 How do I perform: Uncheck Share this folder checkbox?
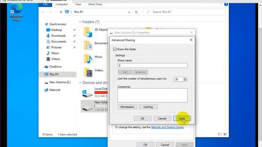pos(115,49)
